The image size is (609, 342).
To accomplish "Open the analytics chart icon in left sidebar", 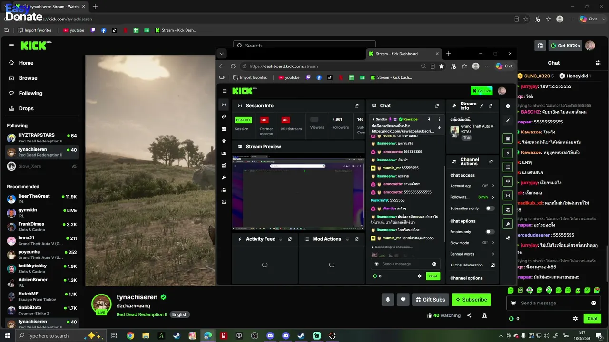I will tap(224, 165).
